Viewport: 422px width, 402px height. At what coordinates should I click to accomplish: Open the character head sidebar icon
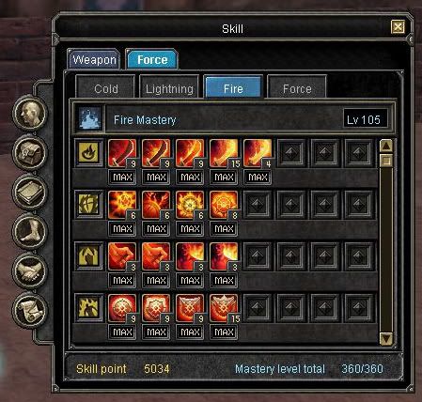pos(30,113)
